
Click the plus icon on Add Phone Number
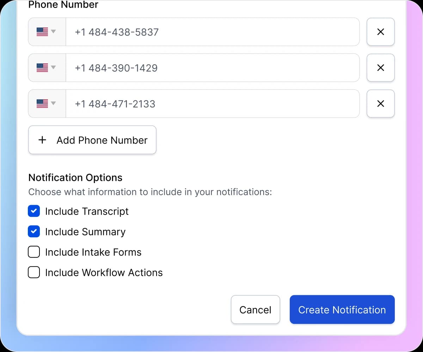(42, 140)
